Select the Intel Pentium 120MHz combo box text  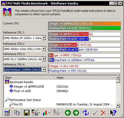coord(23,70)
